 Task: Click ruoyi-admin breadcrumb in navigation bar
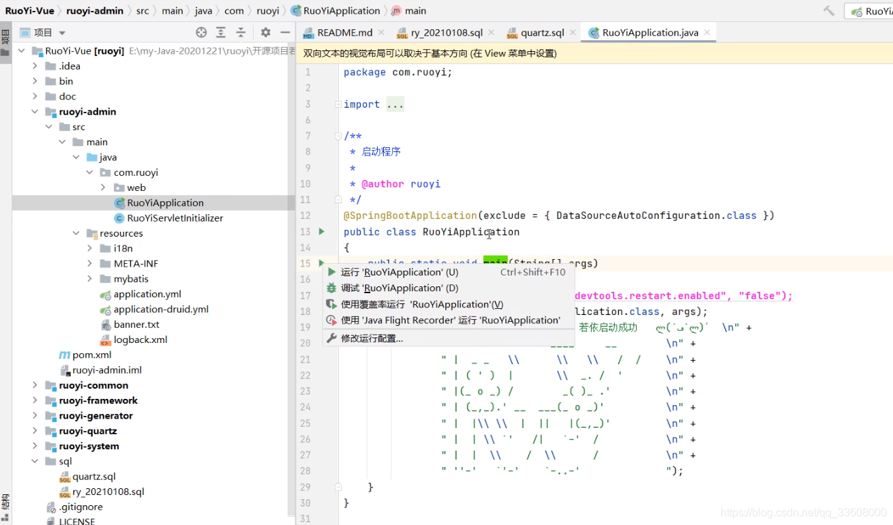[95, 10]
